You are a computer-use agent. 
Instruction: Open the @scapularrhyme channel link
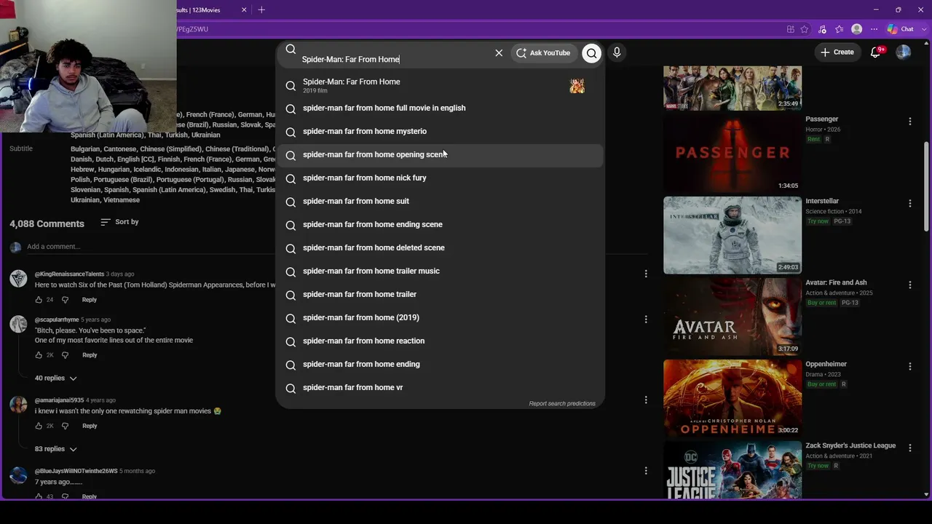[57, 319]
